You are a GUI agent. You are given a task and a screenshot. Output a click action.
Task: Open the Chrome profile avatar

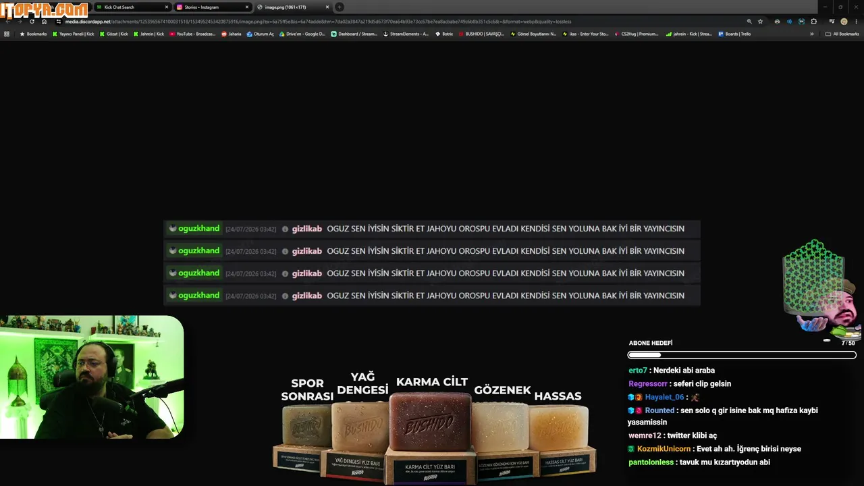tap(844, 22)
